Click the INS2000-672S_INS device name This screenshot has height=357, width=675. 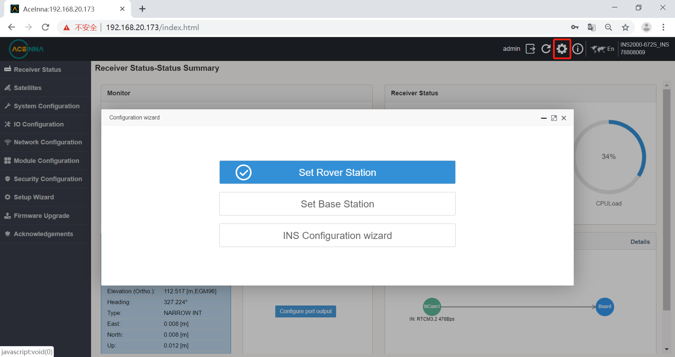point(645,45)
